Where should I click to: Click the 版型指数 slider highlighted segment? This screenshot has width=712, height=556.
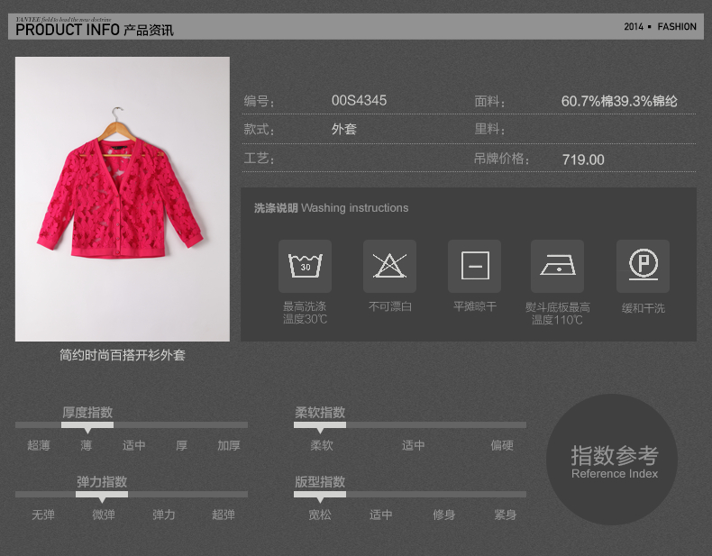click(x=320, y=495)
